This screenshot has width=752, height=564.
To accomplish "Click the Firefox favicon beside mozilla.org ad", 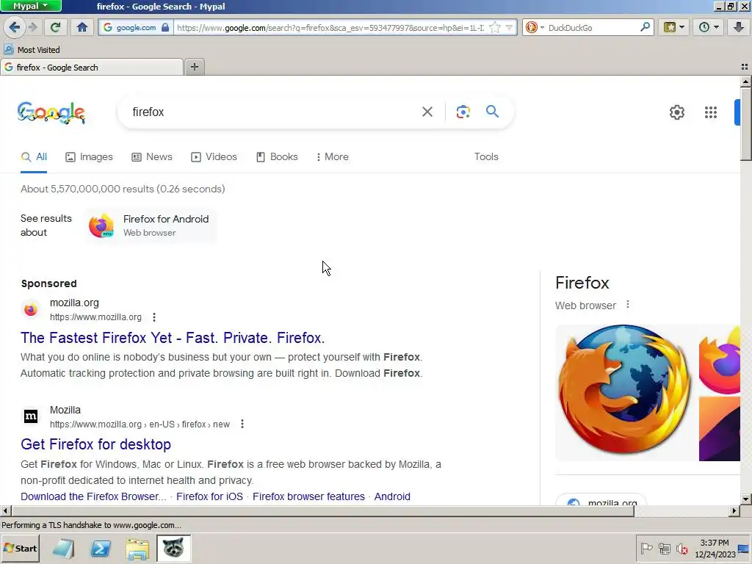I will [x=31, y=310].
